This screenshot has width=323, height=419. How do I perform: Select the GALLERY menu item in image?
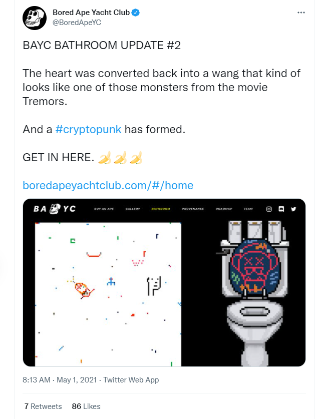click(133, 209)
